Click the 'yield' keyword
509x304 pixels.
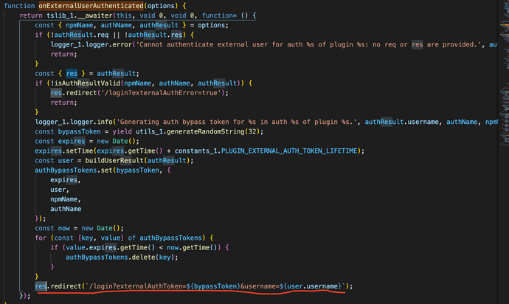pyautogui.click(x=122, y=131)
